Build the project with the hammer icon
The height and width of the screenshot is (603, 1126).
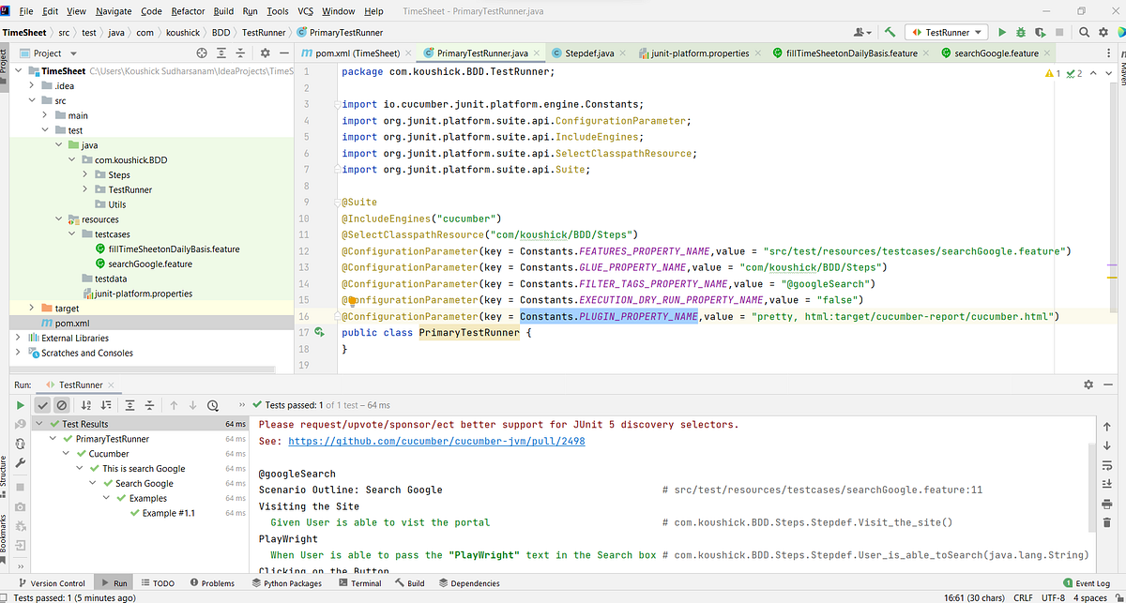pos(890,31)
